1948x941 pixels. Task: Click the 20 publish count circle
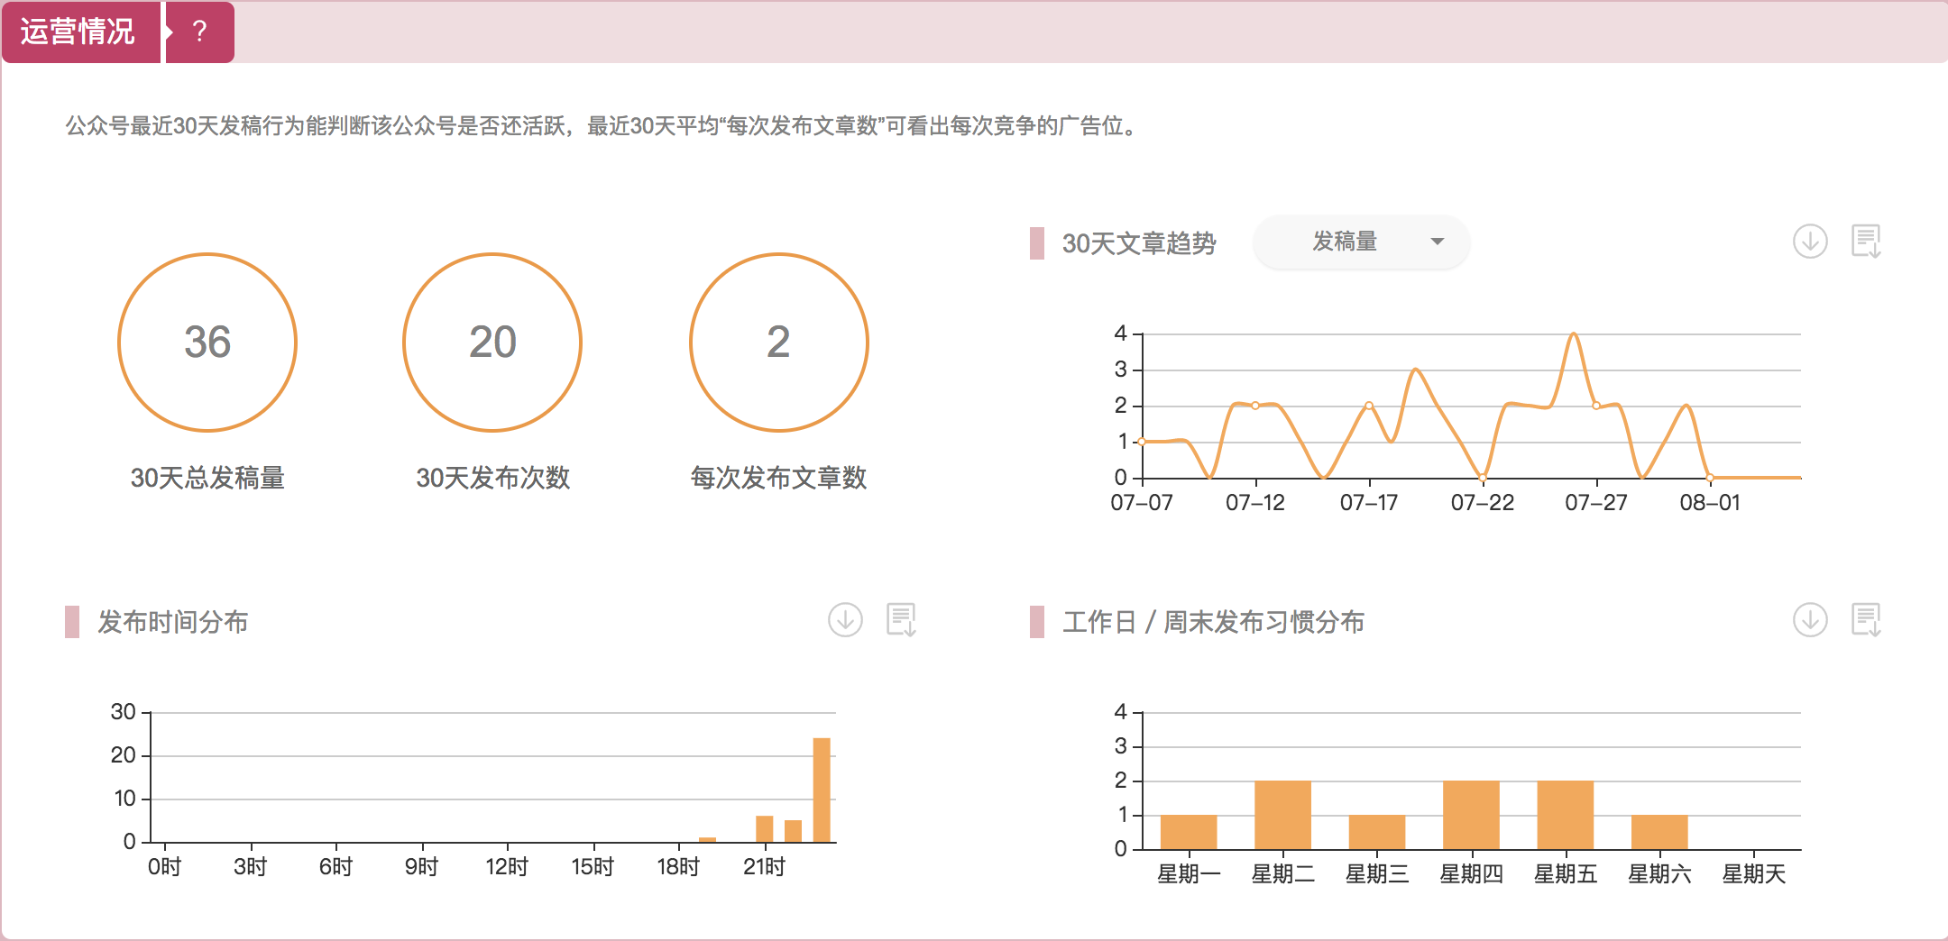pyautogui.click(x=492, y=343)
